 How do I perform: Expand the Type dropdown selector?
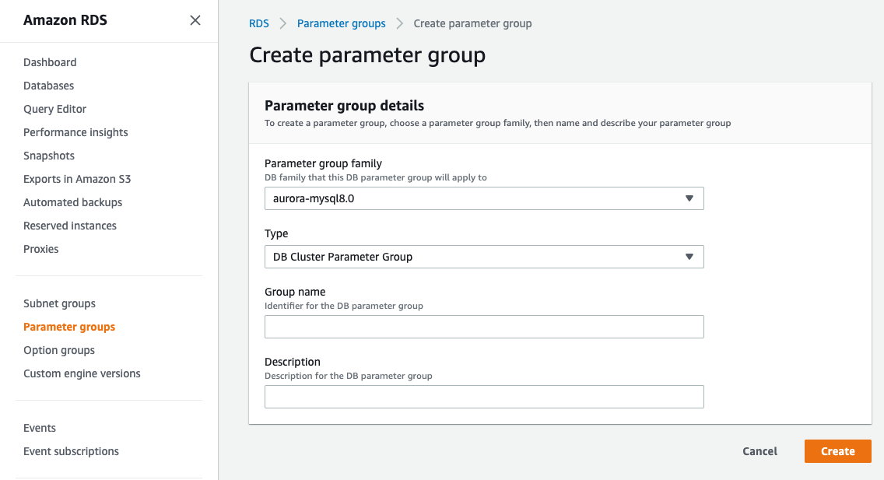(484, 257)
